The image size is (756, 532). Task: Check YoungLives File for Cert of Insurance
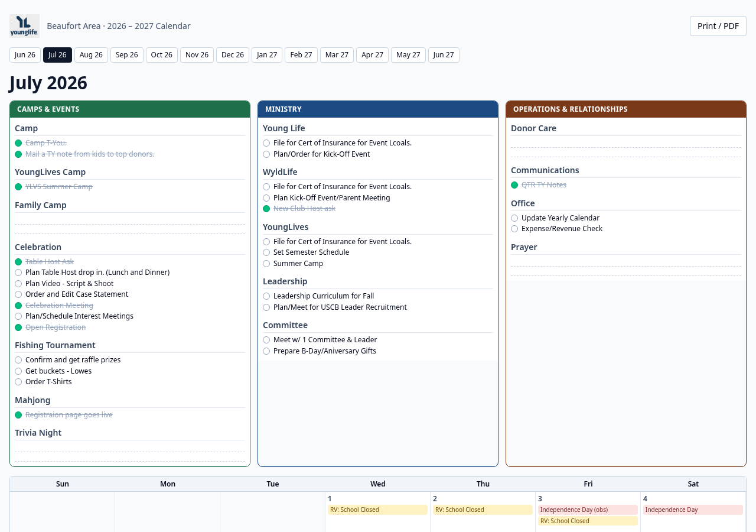pyautogui.click(x=266, y=242)
